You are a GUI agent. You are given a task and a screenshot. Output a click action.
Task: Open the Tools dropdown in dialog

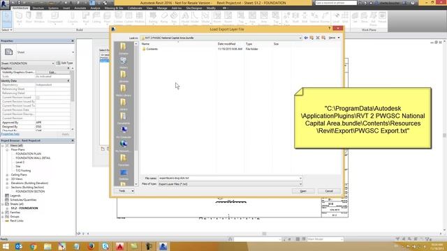pyautogui.click(x=124, y=191)
